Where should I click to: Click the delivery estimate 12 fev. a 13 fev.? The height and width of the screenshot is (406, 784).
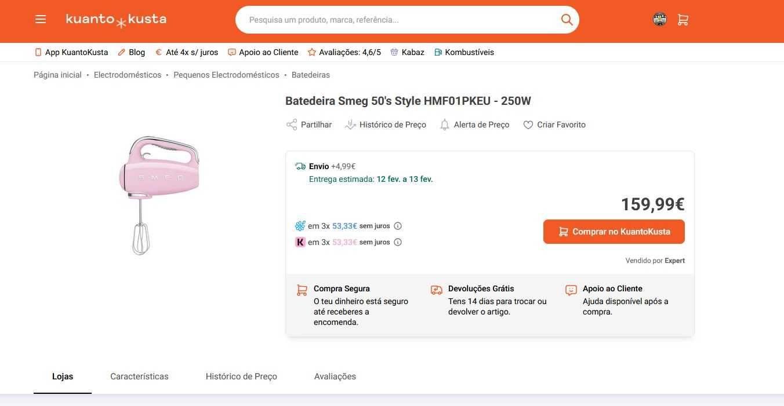(x=405, y=179)
